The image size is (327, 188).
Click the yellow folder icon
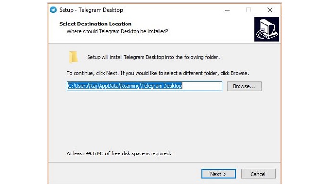[74, 57]
